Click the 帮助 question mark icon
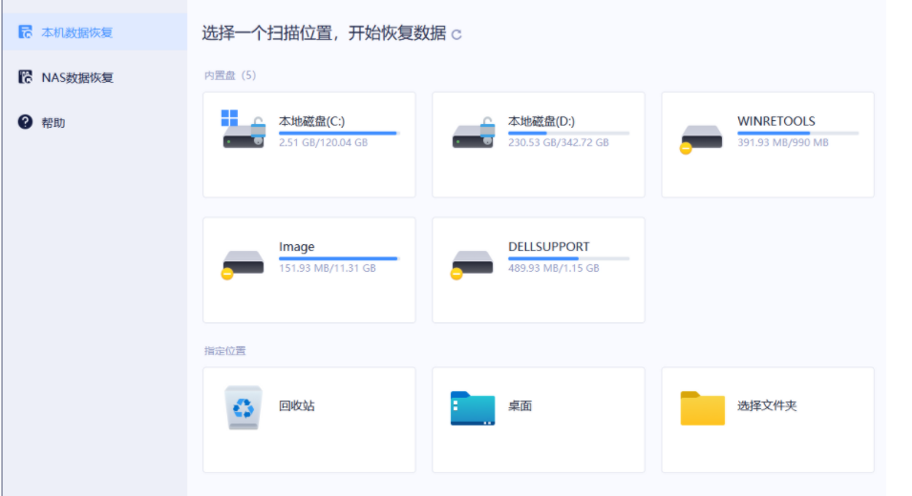This screenshot has width=912, height=496. tap(26, 122)
